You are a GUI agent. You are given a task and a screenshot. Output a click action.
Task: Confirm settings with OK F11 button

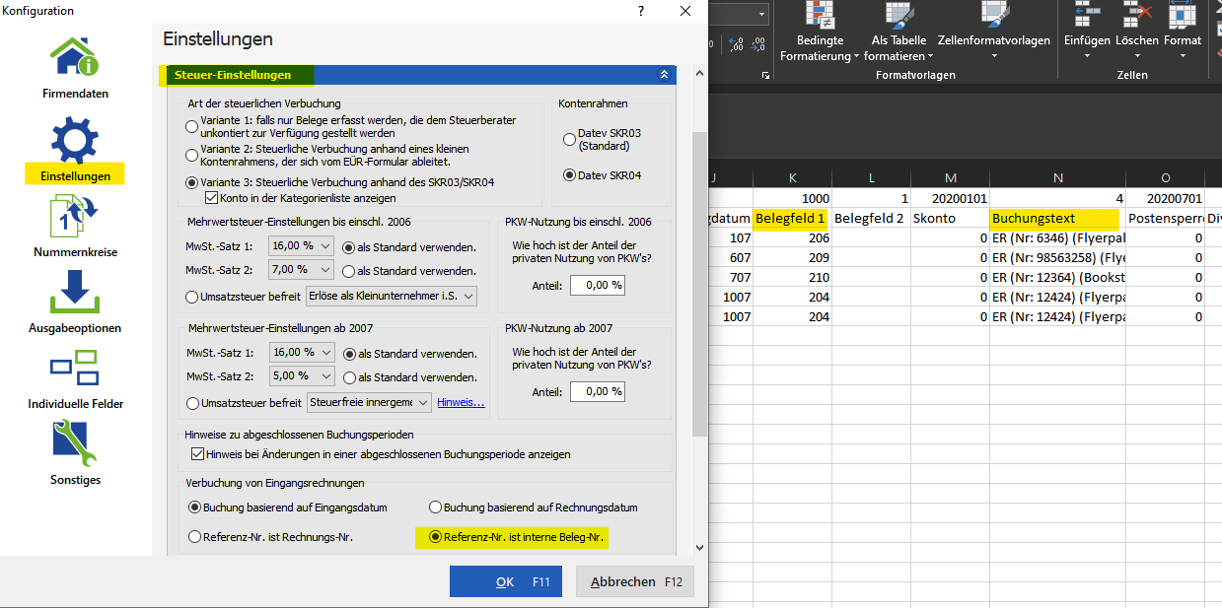tap(506, 581)
